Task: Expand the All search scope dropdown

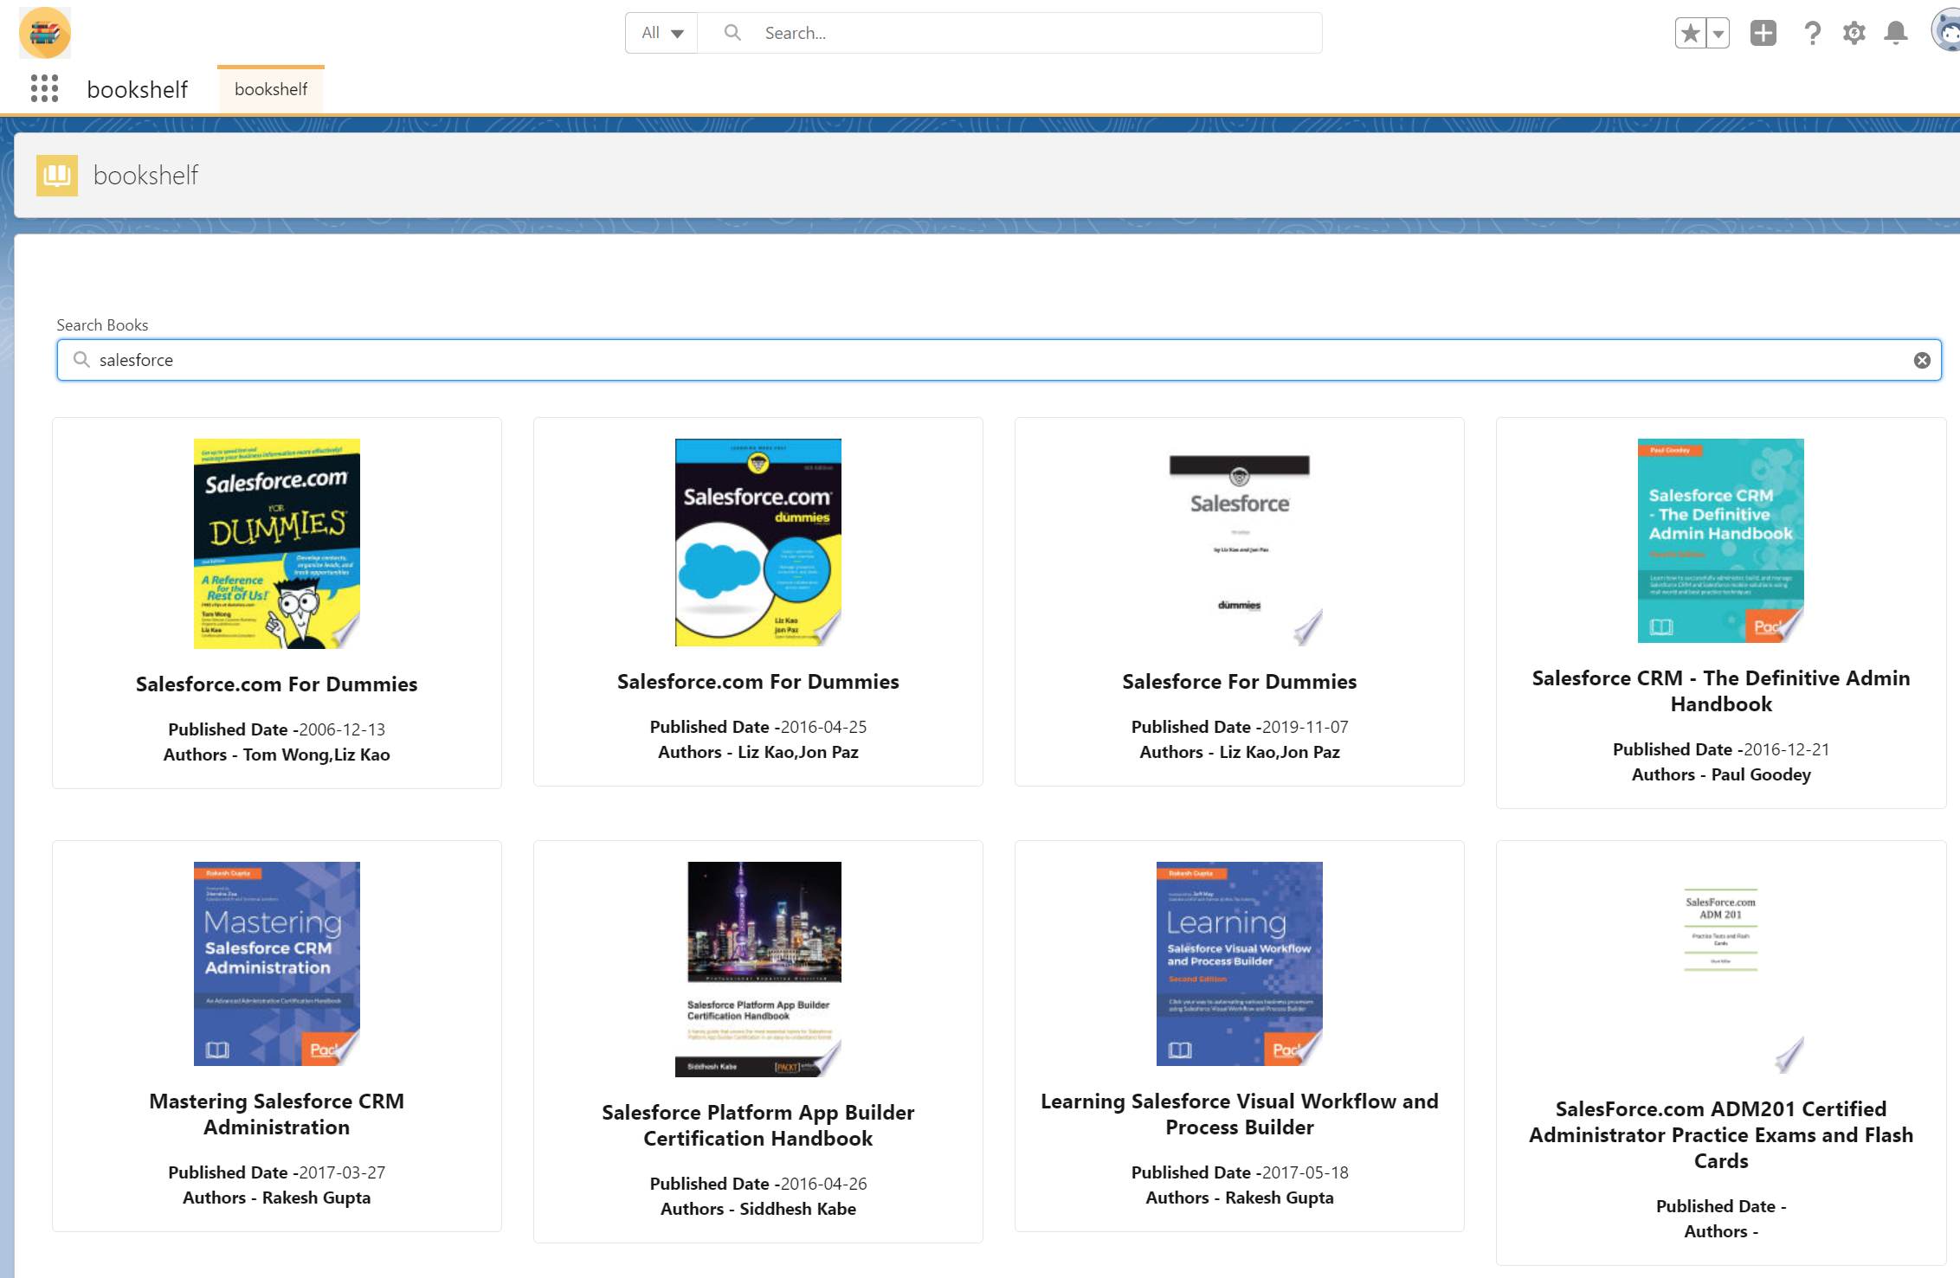Action: (662, 33)
